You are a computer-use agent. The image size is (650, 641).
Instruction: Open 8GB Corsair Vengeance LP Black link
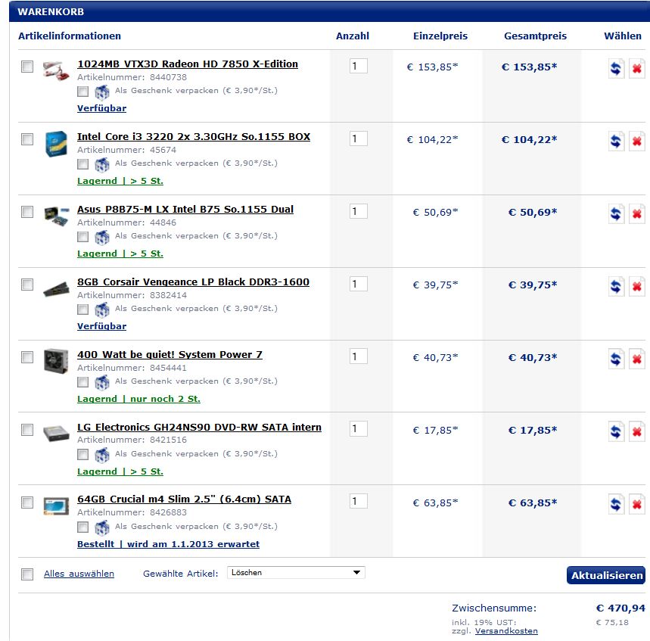click(193, 282)
